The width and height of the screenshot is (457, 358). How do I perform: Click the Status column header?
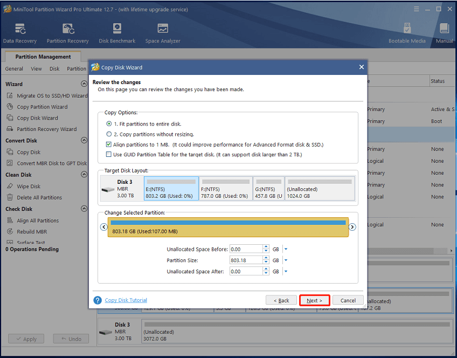[442, 81]
